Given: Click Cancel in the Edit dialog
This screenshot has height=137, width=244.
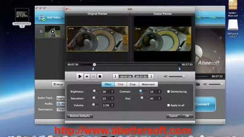Looking at the screenshot, I should pos(173,116).
